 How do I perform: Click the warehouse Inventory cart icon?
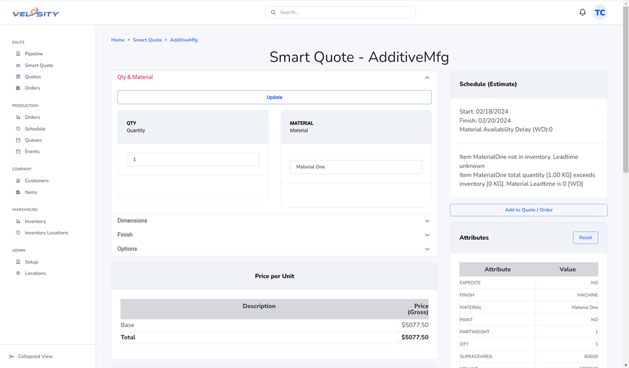(18, 221)
